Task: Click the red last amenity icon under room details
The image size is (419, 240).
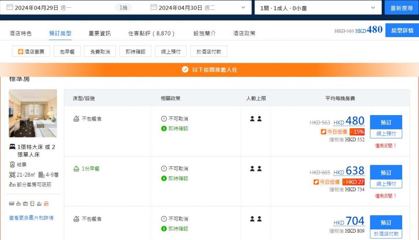Action: [x=46, y=204]
